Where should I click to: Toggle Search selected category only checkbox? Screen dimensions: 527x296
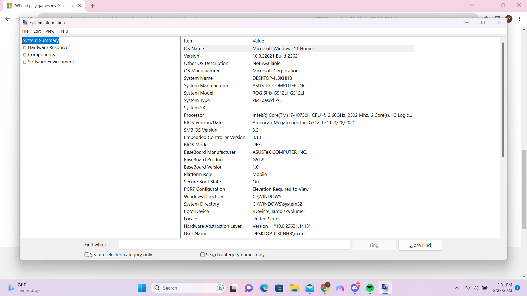87,255
